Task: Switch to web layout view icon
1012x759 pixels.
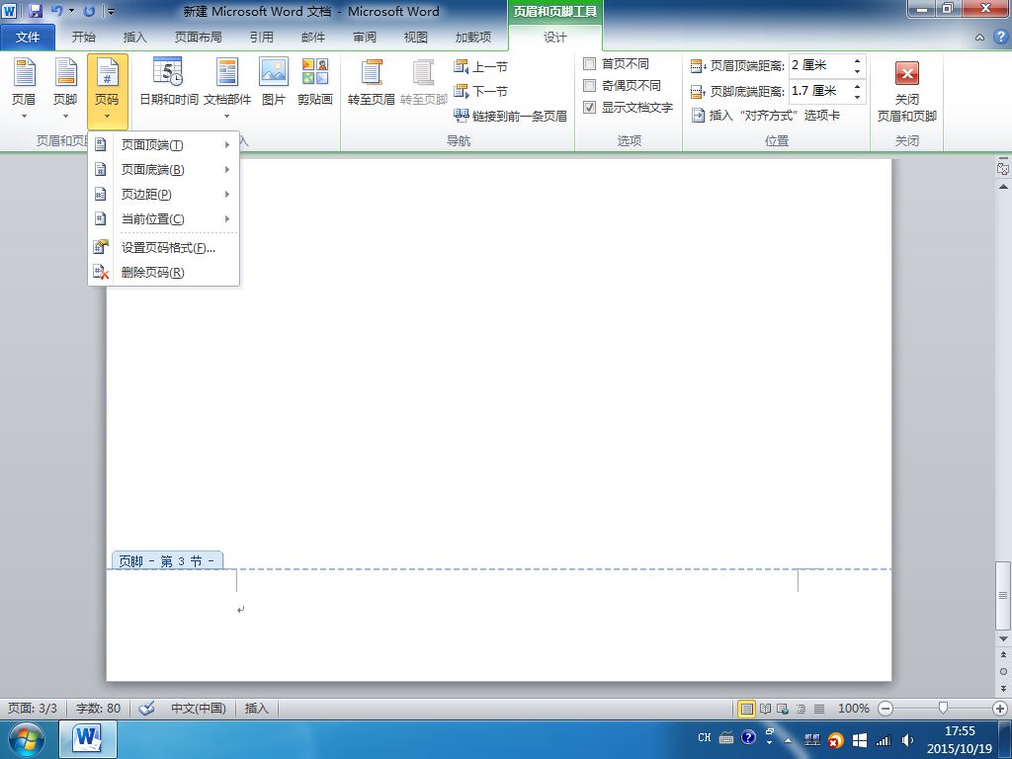Action: tap(783, 709)
